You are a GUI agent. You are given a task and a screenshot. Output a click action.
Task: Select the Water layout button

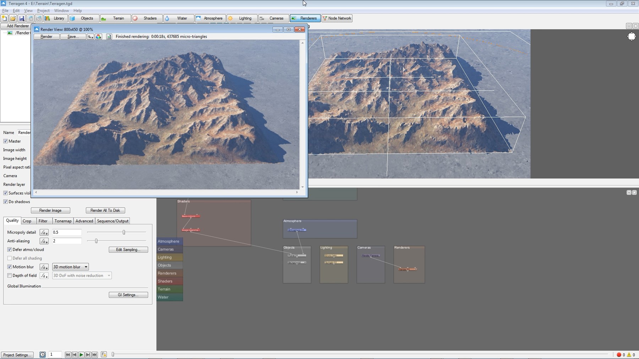[x=182, y=18]
